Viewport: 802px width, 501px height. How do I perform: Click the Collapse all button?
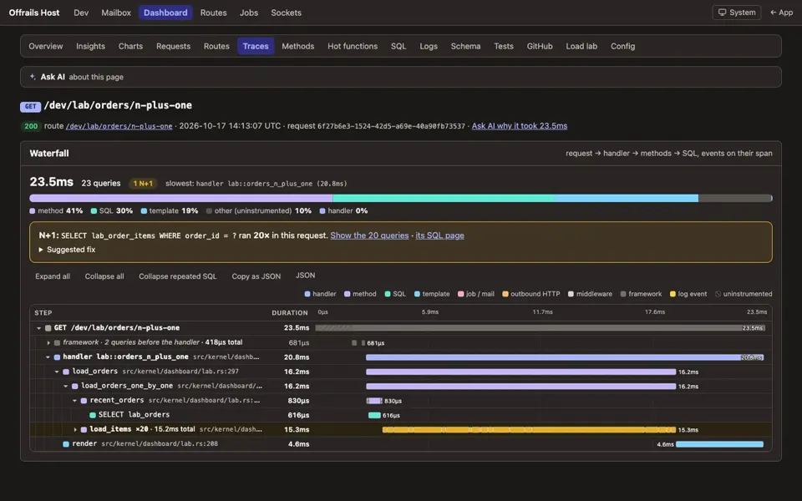(104, 276)
